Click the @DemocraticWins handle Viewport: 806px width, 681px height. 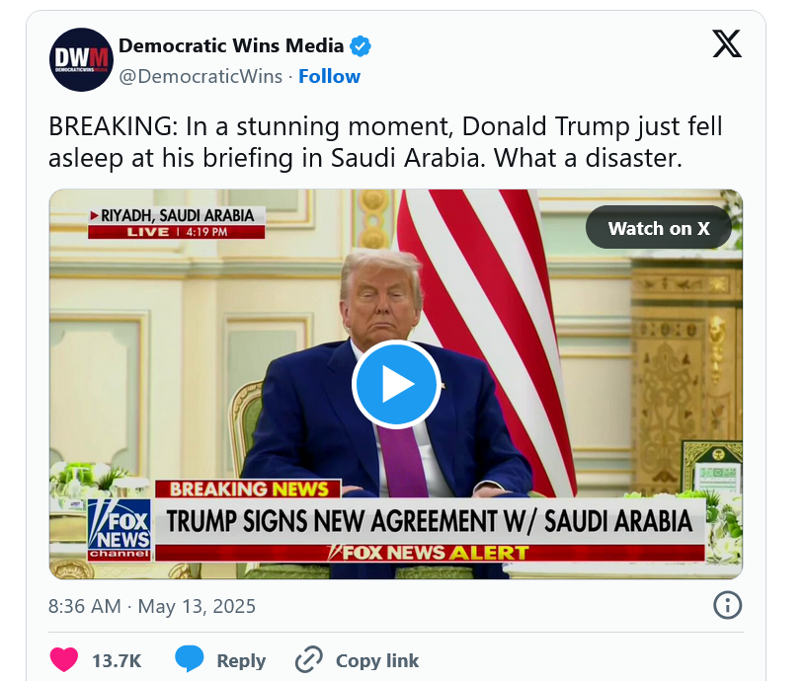[200, 76]
